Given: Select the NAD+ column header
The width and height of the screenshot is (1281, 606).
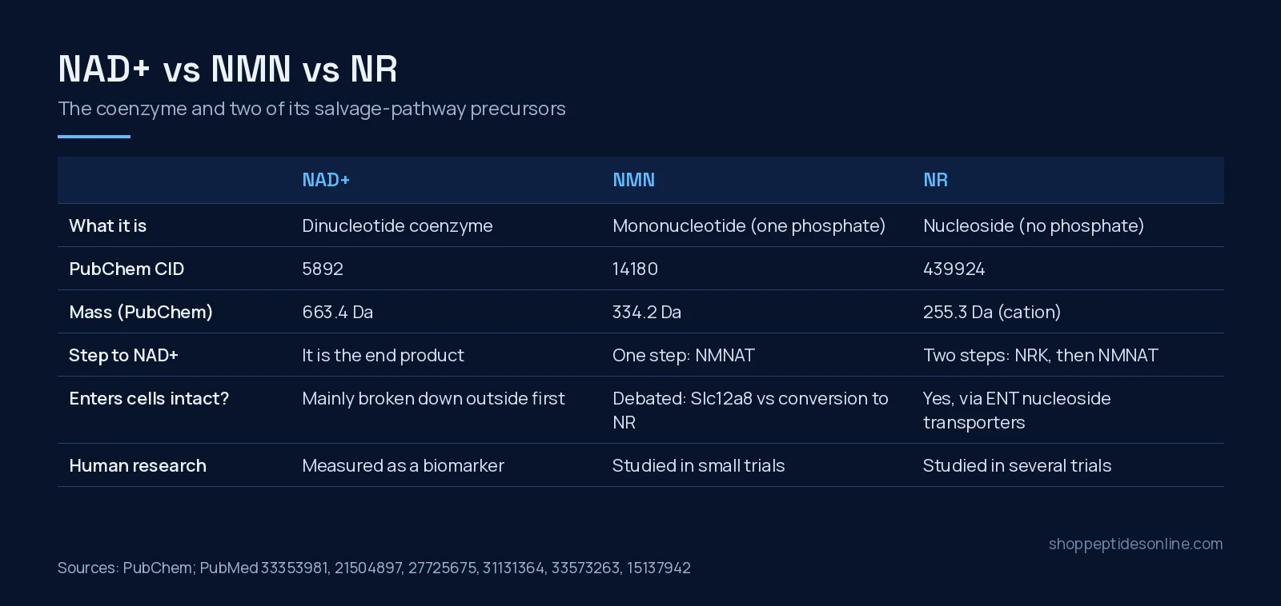Looking at the screenshot, I should (x=326, y=180).
